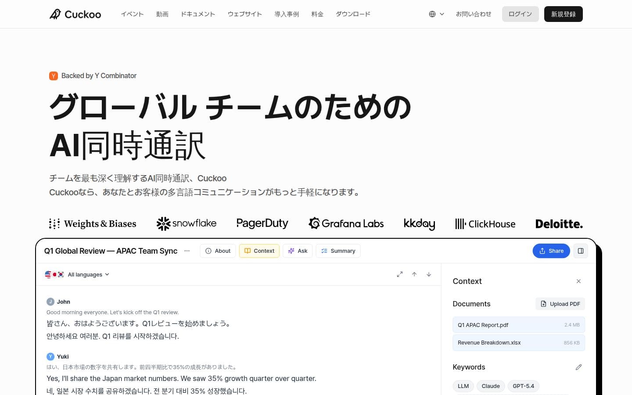632x395 pixels.
Task: Click Yuki's speaker avatar
Action: tap(50, 357)
